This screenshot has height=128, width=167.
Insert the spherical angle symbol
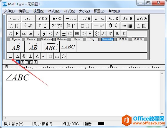coord(24,56)
